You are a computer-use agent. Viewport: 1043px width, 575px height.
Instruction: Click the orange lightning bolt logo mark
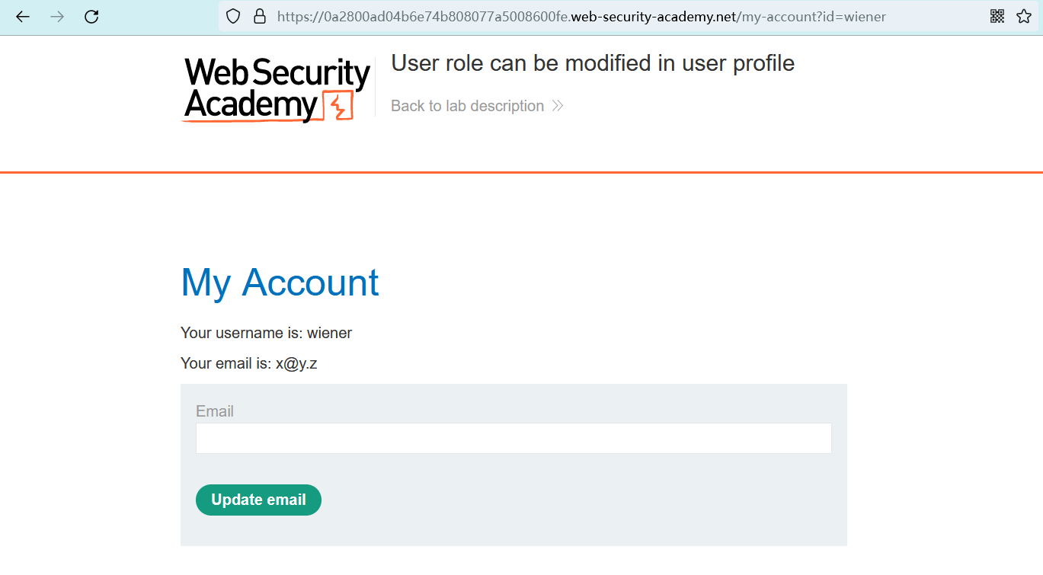click(x=339, y=106)
